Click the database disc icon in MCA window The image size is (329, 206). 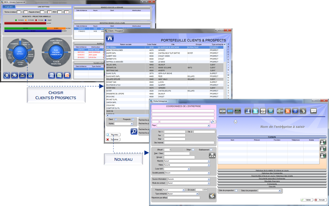7,75
